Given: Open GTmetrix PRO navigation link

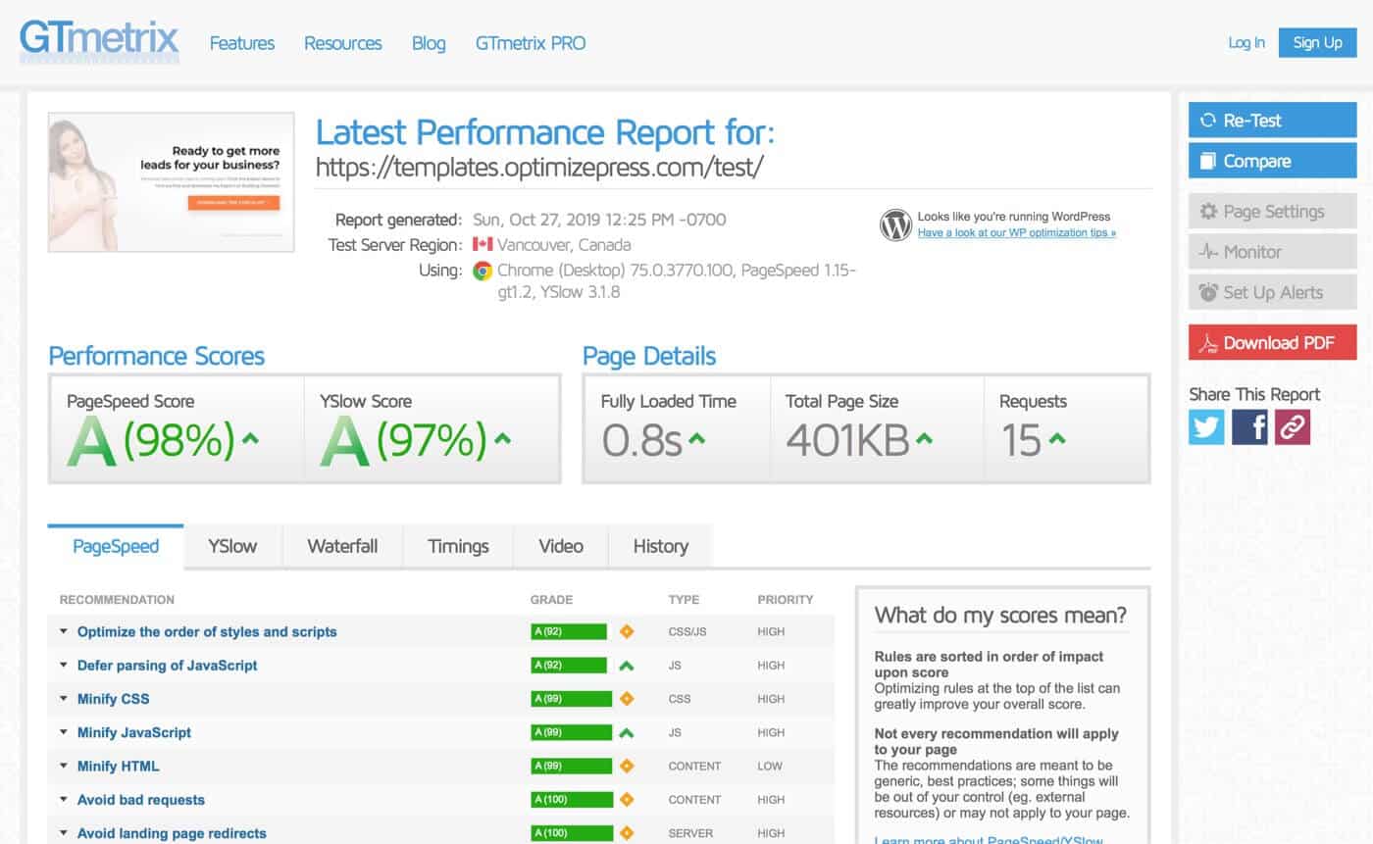Looking at the screenshot, I should click(x=531, y=43).
